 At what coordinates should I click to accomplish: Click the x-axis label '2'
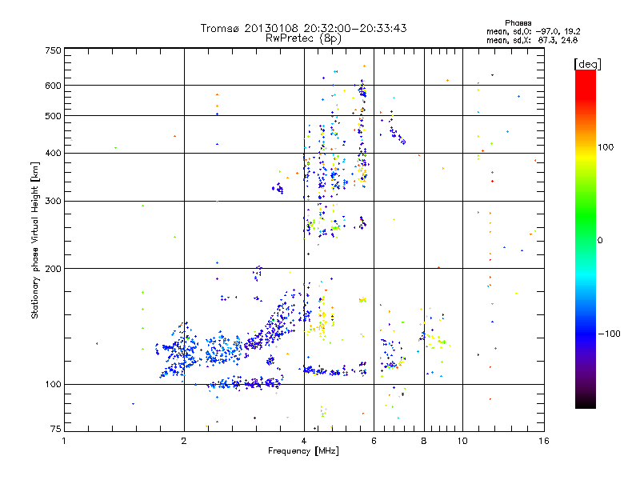pyautogui.click(x=184, y=441)
